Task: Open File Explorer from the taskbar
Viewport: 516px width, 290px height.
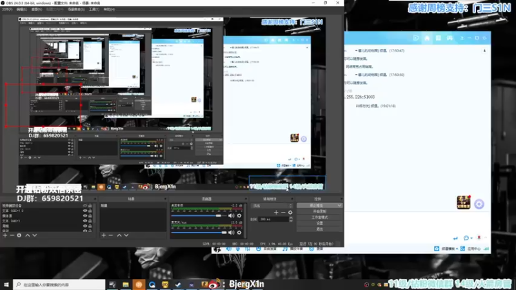Action: (125, 285)
